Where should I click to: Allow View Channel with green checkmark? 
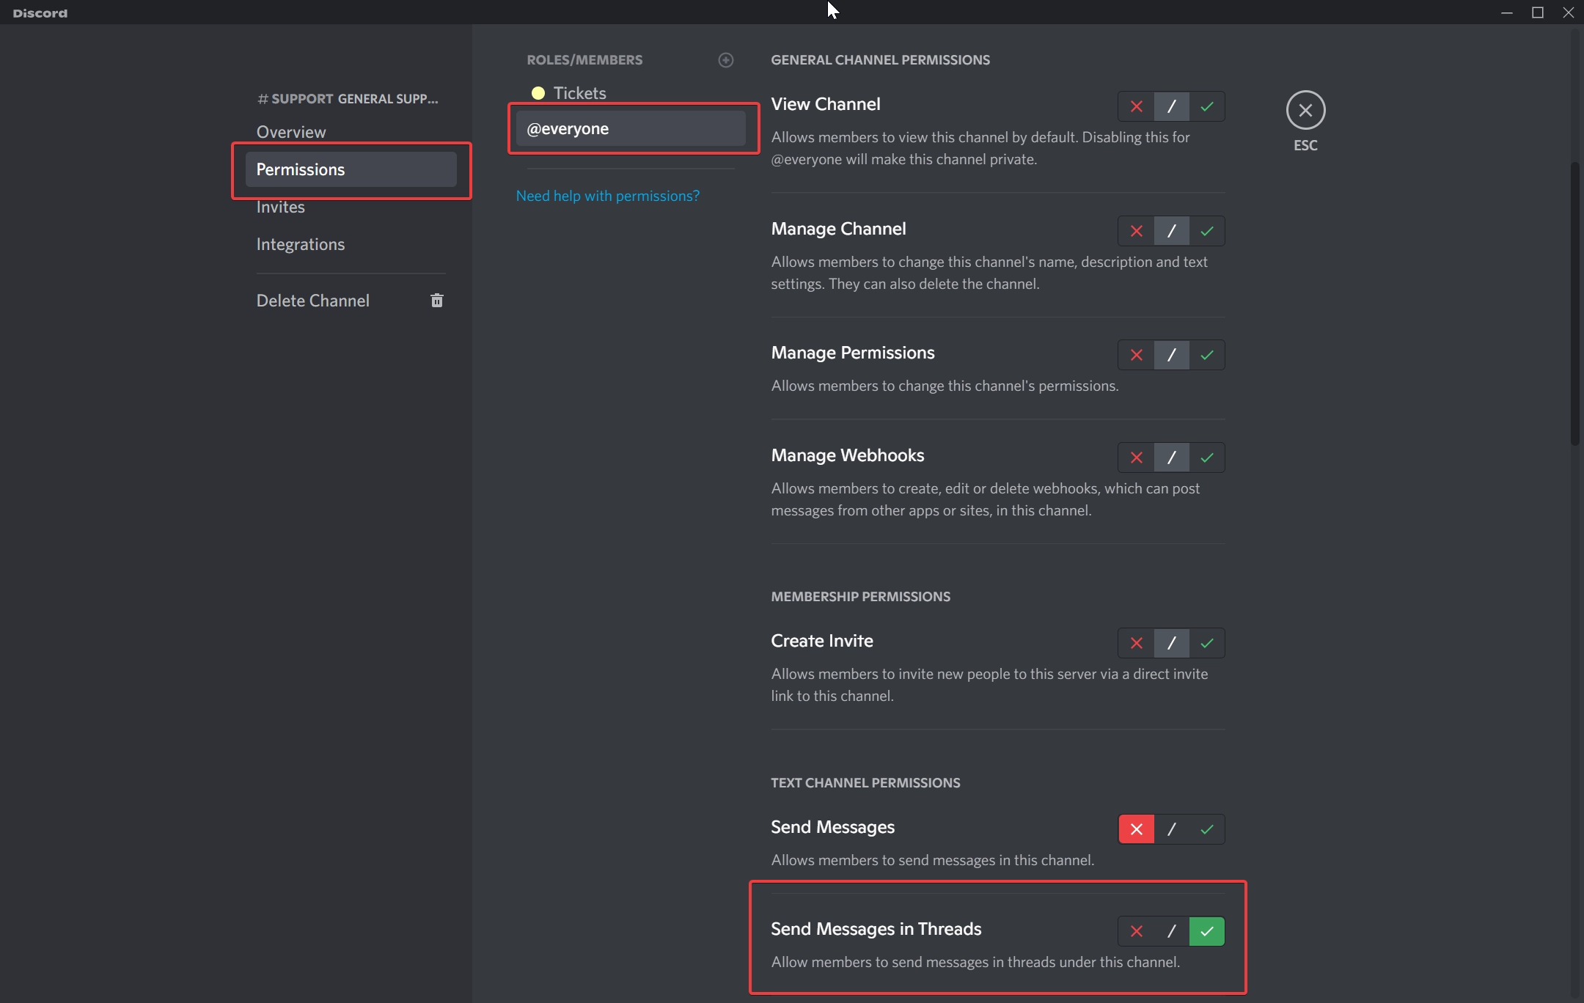(x=1206, y=106)
